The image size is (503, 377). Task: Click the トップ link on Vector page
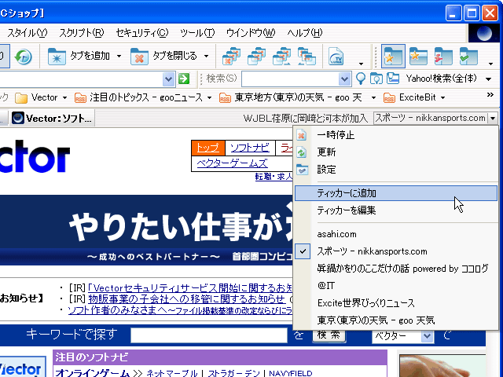click(x=207, y=148)
